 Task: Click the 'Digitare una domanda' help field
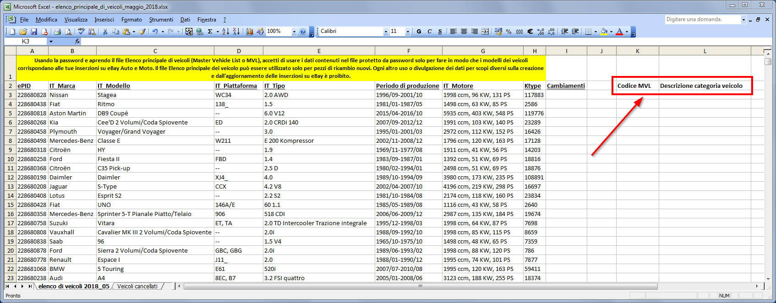[x=703, y=19]
